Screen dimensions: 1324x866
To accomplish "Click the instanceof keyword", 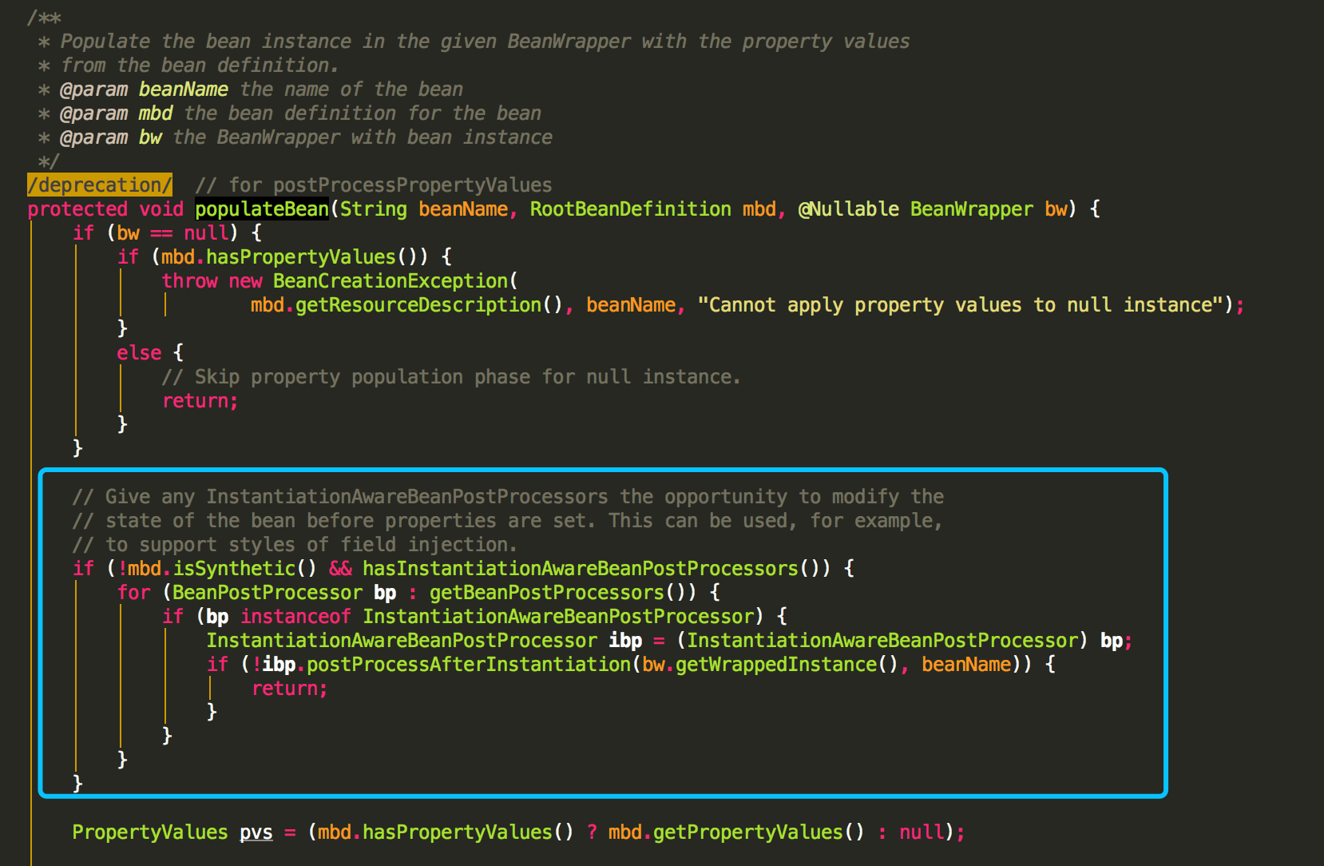I will (x=295, y=617).
